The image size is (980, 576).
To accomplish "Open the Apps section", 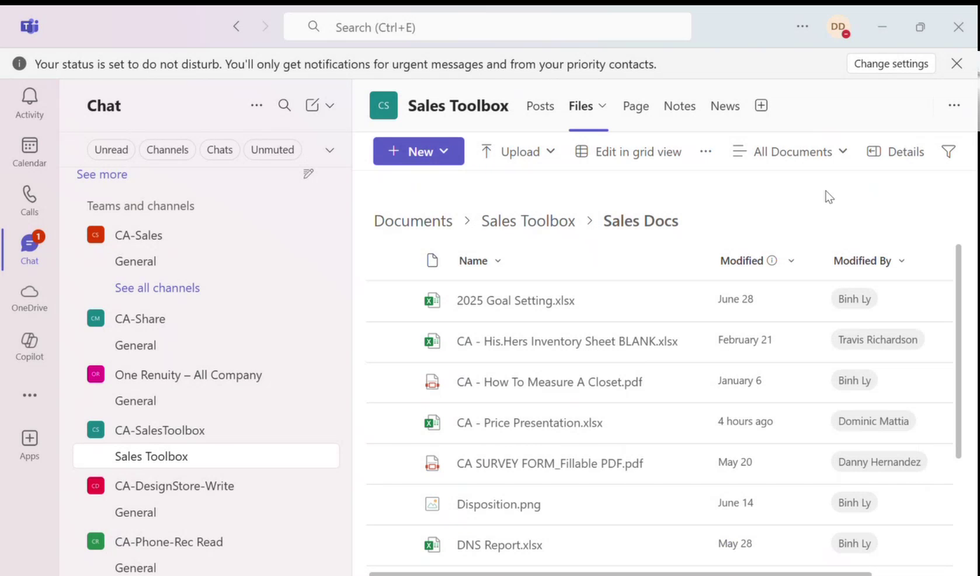I will [29, 444].
